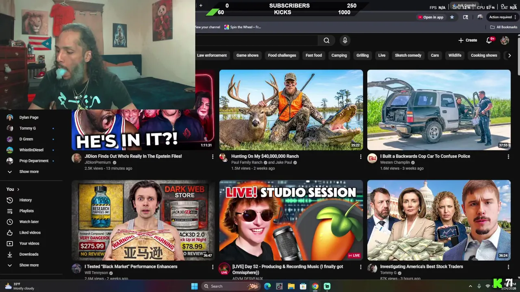Select the Food challenges filter chip

(x=282, y=55)
